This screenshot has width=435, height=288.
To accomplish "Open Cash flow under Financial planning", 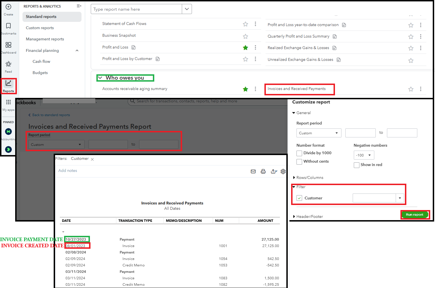I will pos(41,61).
